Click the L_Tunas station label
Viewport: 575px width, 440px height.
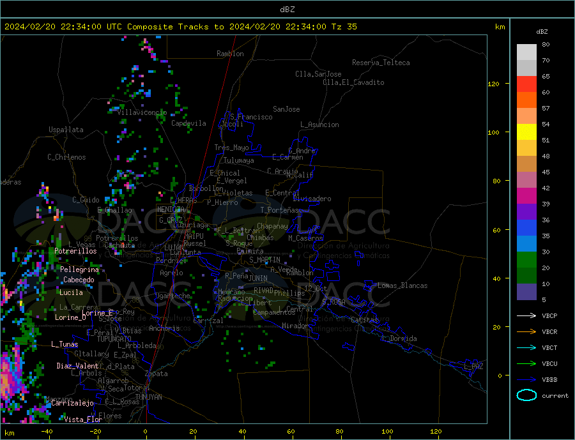(x=65, y=344)
